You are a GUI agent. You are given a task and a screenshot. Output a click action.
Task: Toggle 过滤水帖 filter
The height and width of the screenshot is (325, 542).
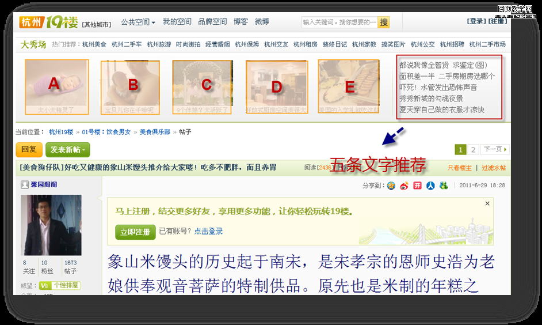(494, 168)
